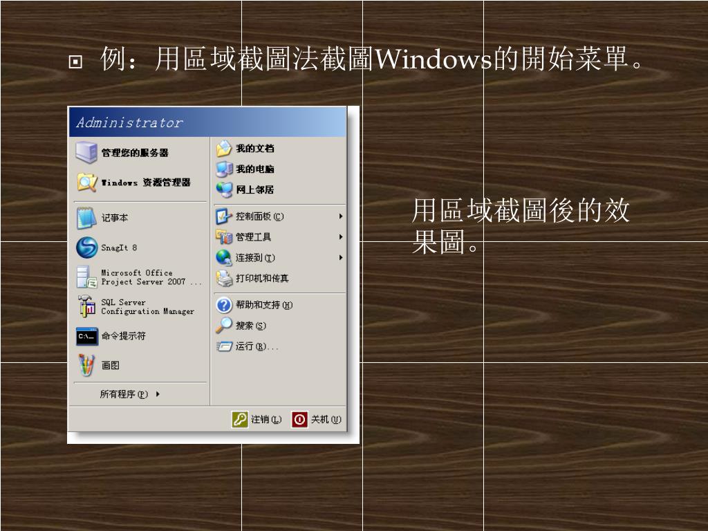Expand 所有程序 arrow
Viewport: 708px width, 531px height.
[158, 394]
